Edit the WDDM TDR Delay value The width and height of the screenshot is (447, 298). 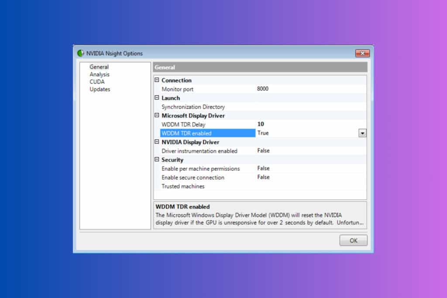pos(261,124)
